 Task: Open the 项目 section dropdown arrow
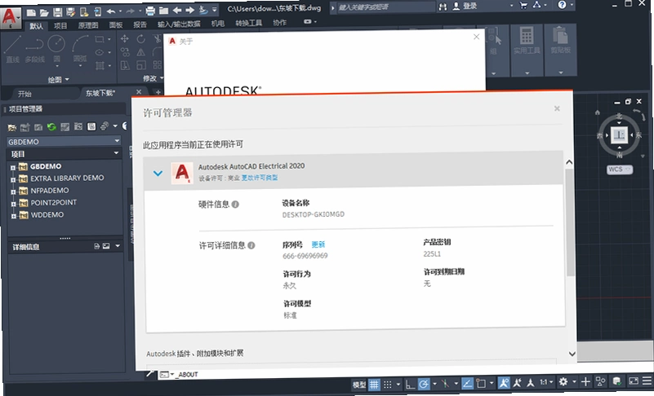click(117, 153)
